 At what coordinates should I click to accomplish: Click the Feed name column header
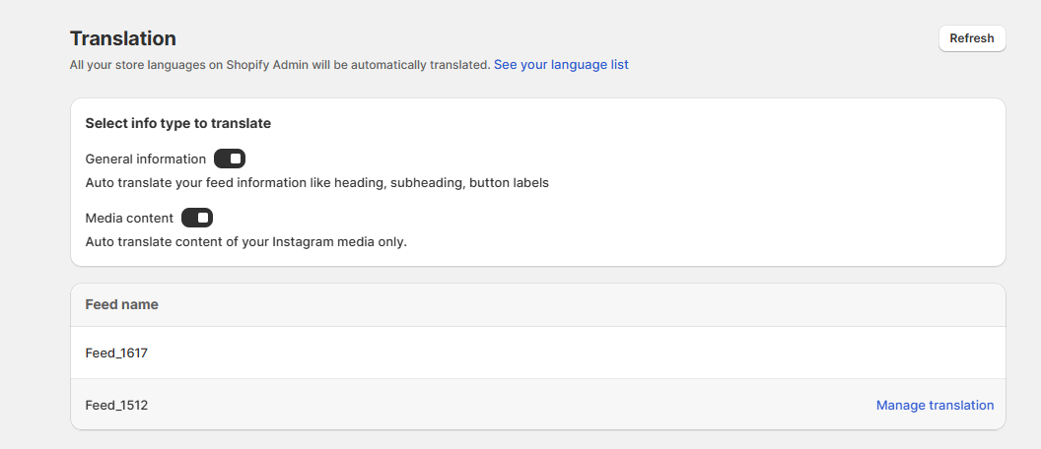tap(122, 305)
